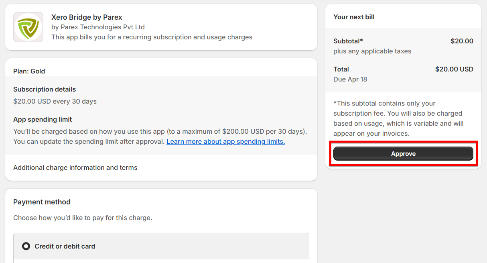The image size is (487, 263).
Task: Click 'Choose how you'd like to pay' text
Action: tap(83, 218)
